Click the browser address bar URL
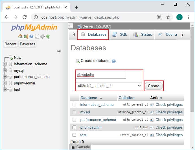Viewport: 195px width, 150px height. 80,17
